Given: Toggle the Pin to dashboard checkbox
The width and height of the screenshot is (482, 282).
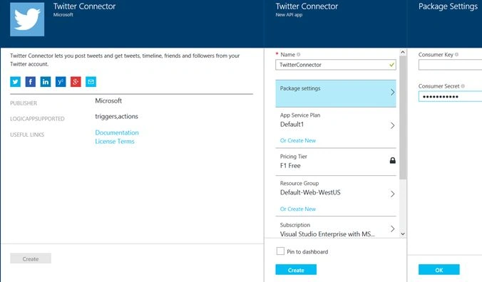Looking at the screenshot, I should [280, 251].
